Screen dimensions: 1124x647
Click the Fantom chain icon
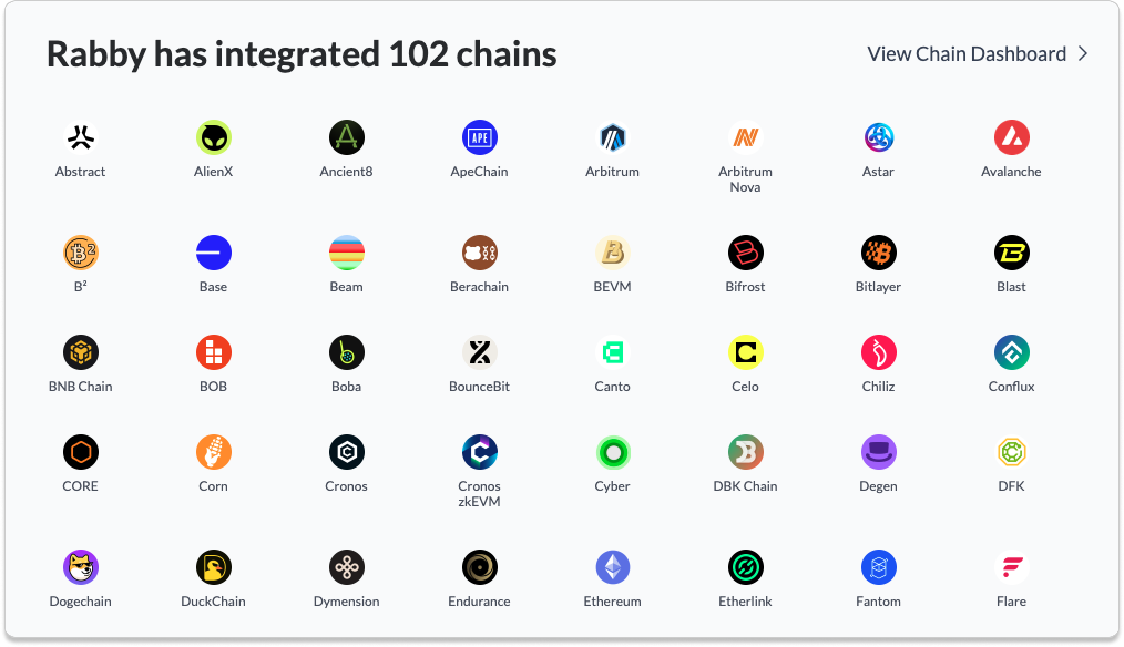878,567
